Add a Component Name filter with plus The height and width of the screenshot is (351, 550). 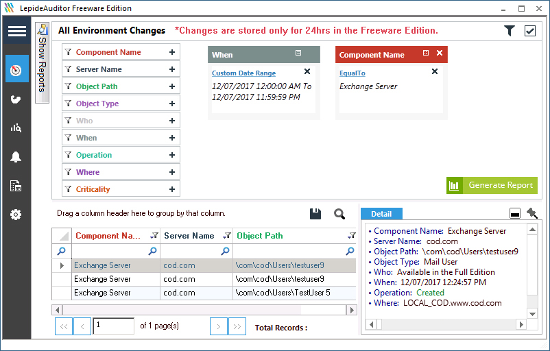tap(172, 52)
